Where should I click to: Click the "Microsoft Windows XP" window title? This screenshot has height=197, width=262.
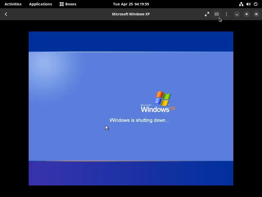pyautogui.click(x=131, y=14)
